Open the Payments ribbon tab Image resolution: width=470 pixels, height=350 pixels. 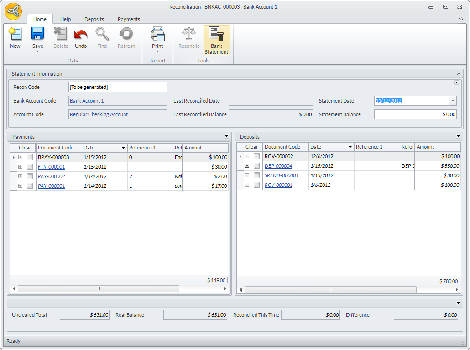[129, 19]
